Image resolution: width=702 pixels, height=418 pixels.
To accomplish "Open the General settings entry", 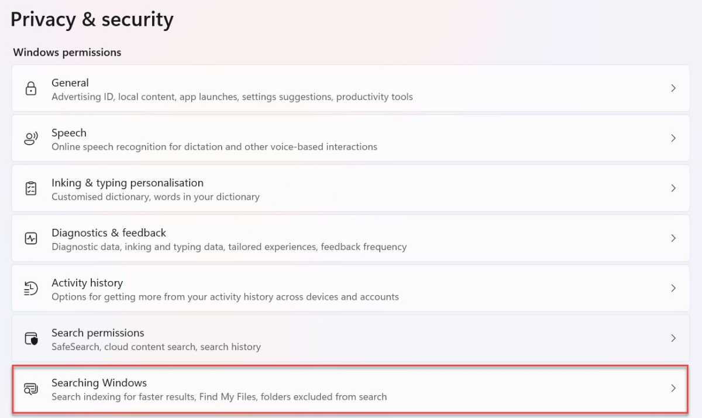I will pos(350,88).
